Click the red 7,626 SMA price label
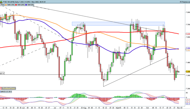Screen dimensions: 190x109 coord(187,34)
